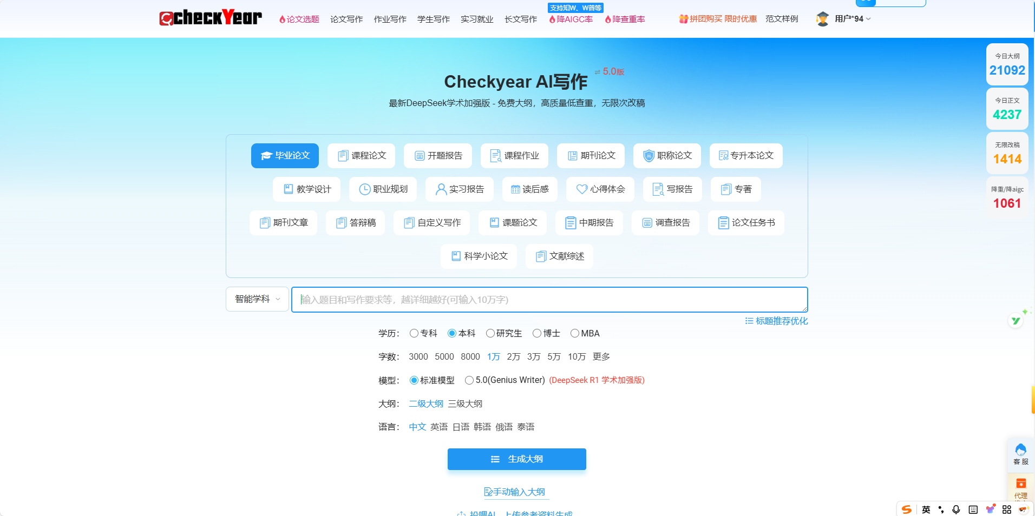This screenshot has height=516, width=1035.
Task: Expand the 用户*94 account menu
Action: 853,19
